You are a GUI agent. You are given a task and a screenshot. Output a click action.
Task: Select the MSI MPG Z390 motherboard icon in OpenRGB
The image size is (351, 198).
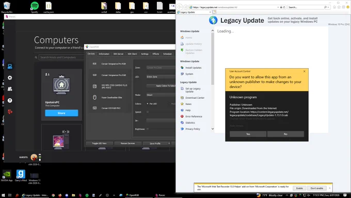(x=94, y=86)
